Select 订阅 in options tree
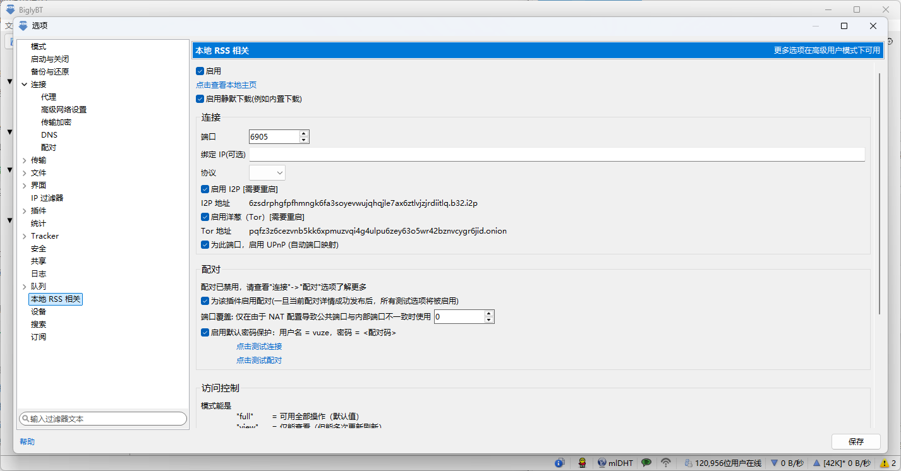The width and height of the screenshot is (901, 471). [x=39, y=337]
